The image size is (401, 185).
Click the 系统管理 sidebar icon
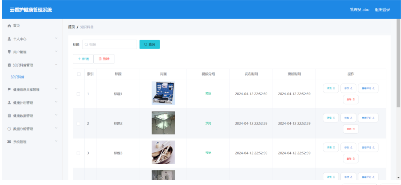(x=9, y=142)
